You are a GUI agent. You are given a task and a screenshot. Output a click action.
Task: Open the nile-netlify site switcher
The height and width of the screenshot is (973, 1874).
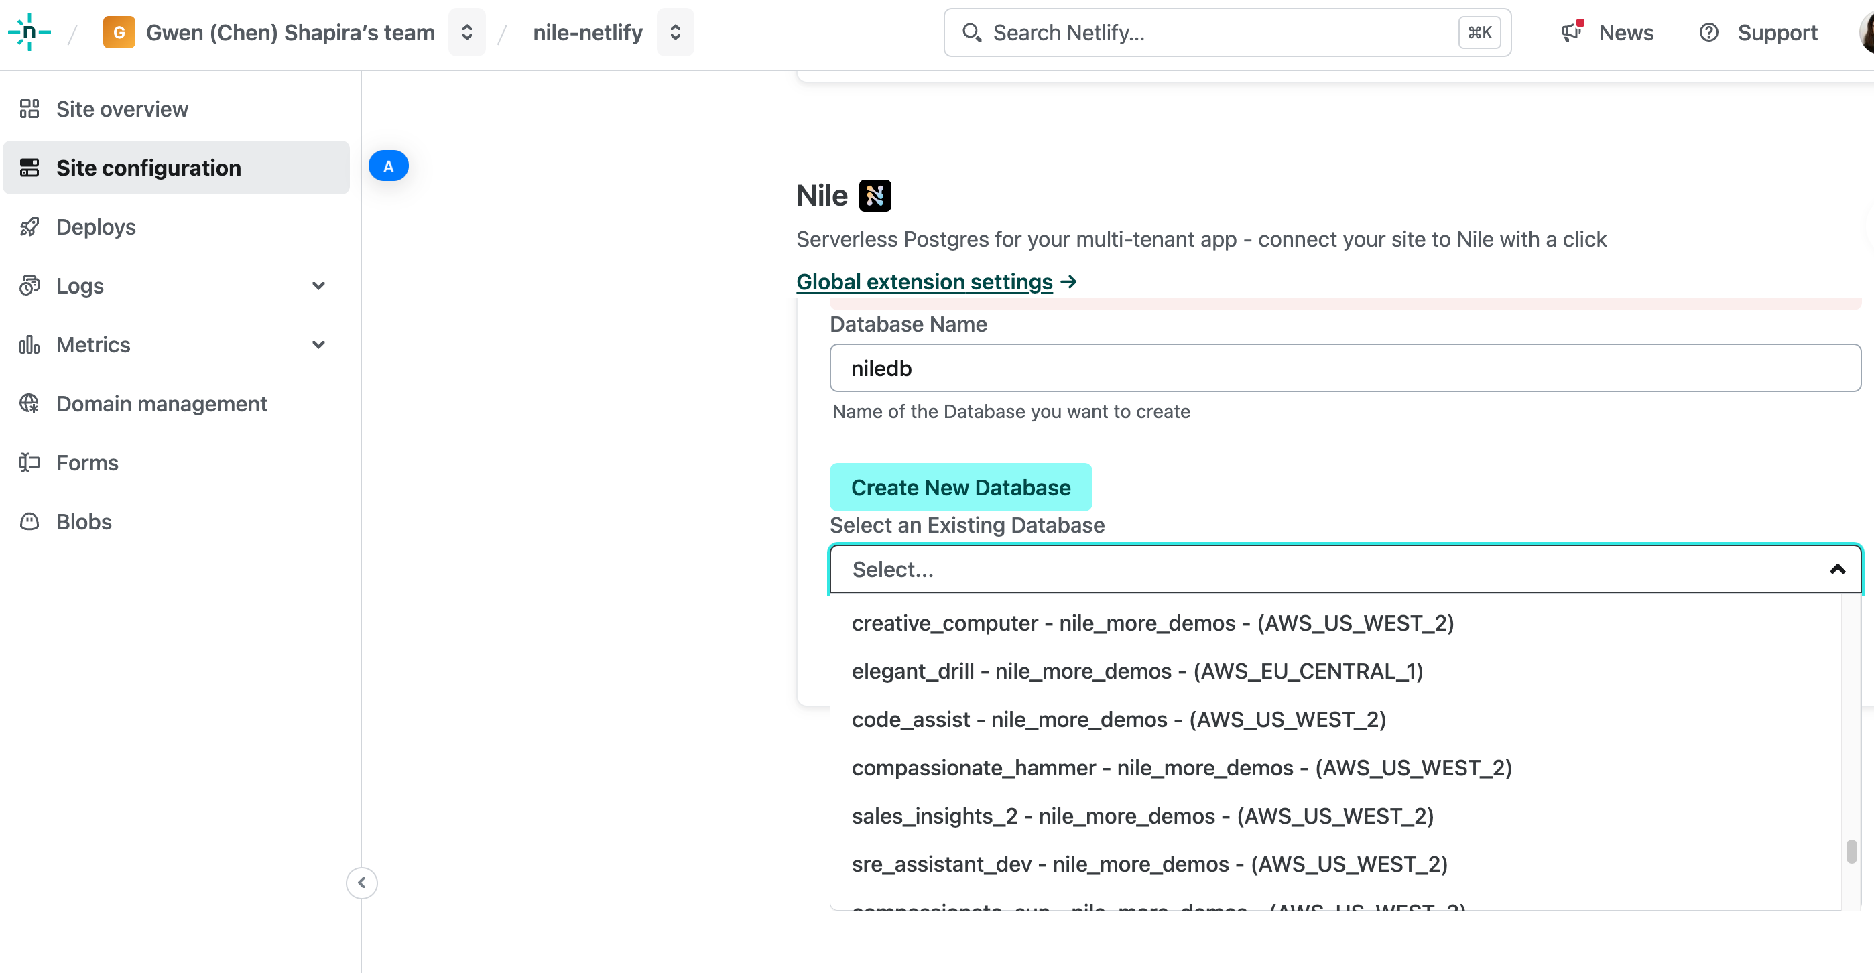pos(675,32)
